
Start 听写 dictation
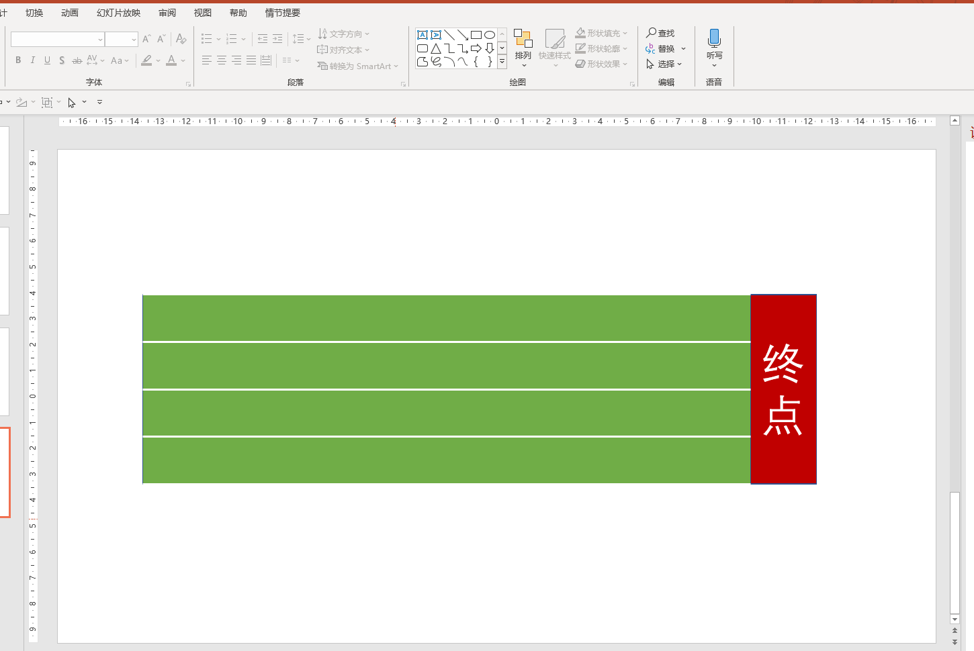(x=714, y=44)
